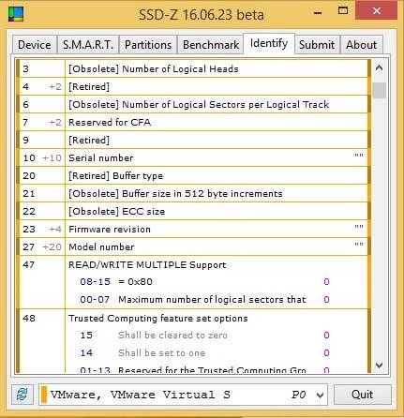404x418 pixels.
Task: Click the Quit button
Action: pyautogui.click(x=362, y=395)
